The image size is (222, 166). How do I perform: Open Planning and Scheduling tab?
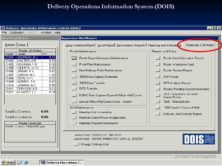165,45
